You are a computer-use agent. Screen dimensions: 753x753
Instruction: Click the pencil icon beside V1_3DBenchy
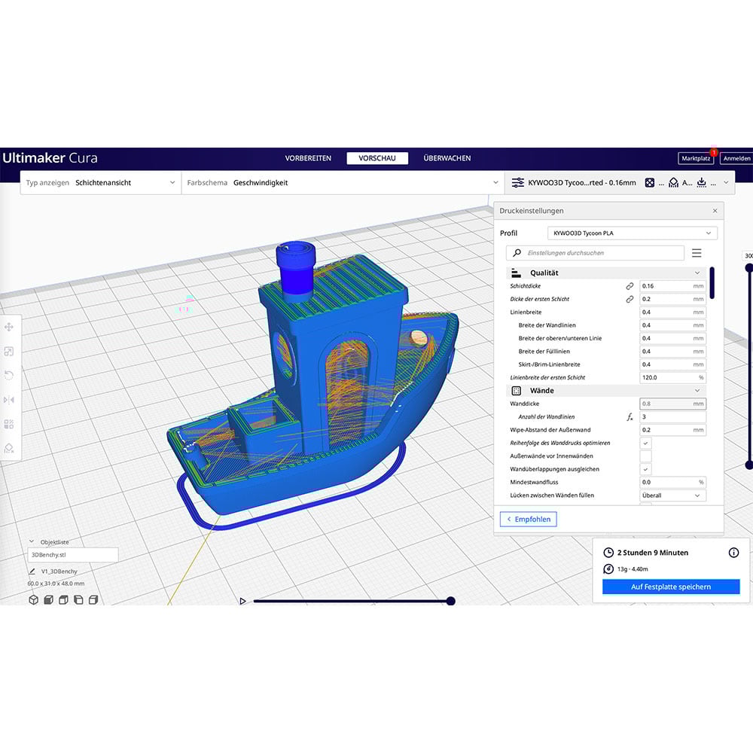point(32,571)
